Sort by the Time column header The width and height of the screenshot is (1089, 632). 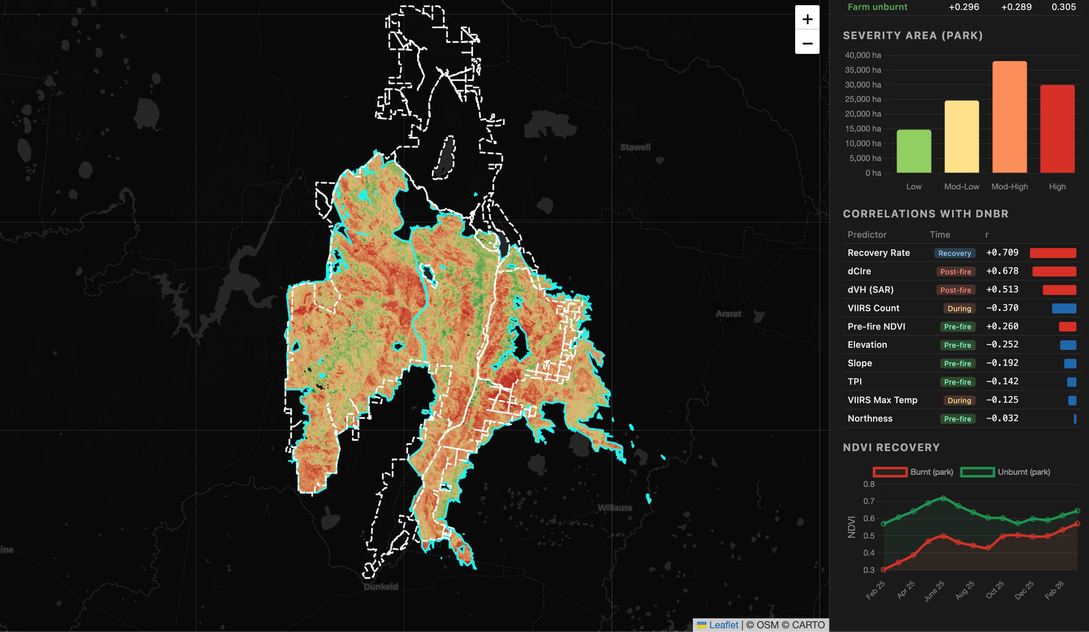[x=940, y=234]
